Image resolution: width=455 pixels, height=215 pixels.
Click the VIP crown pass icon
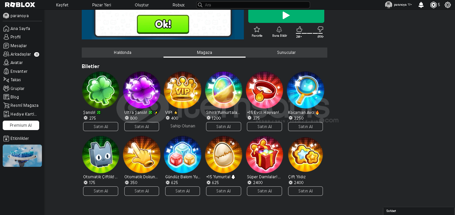click(182, 90)
